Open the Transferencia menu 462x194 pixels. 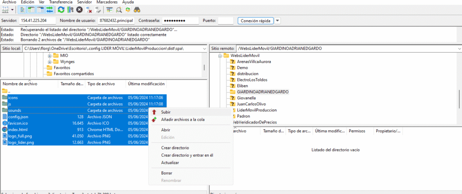(x=60, y=2)
